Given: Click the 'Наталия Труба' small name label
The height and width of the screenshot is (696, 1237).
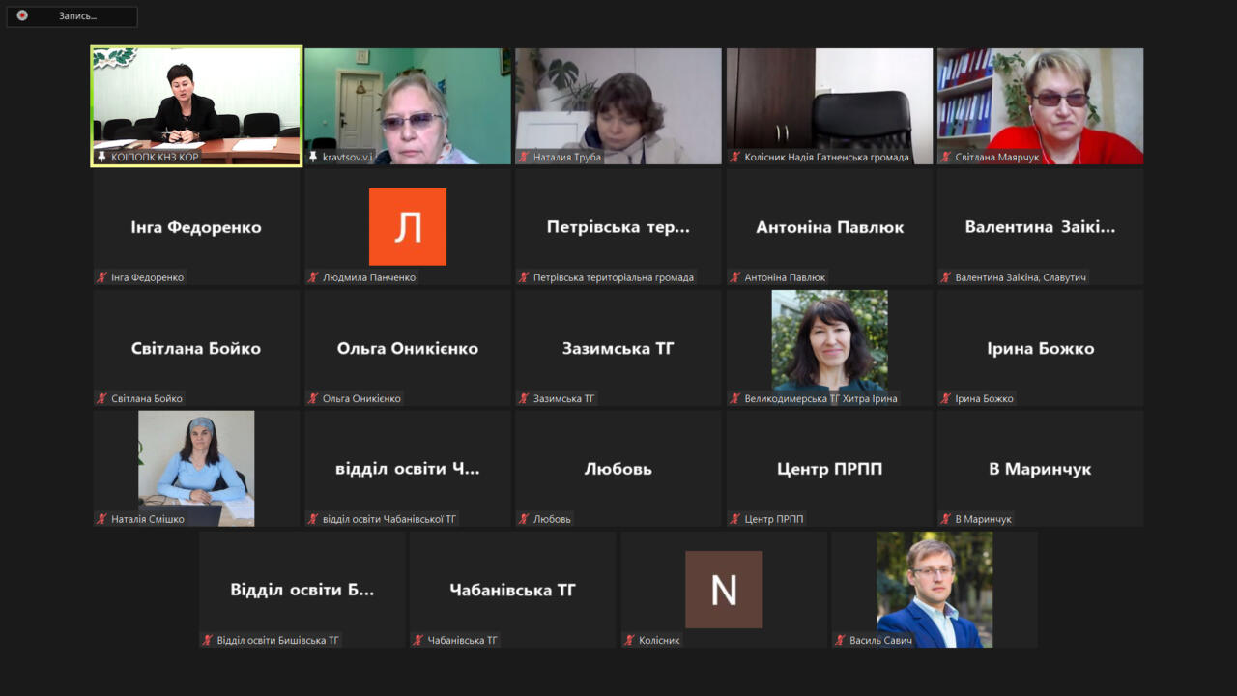Looking at the screenshot, I should 567,157.
